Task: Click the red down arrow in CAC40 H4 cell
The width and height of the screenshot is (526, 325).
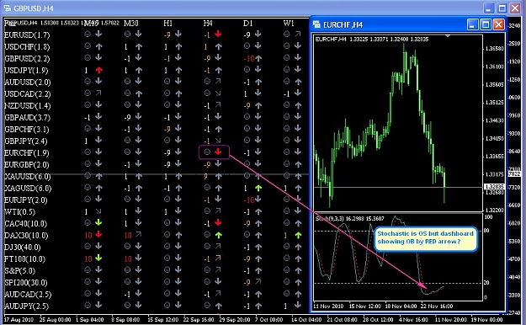Action: pyautogui.click(x=218, y=222)
